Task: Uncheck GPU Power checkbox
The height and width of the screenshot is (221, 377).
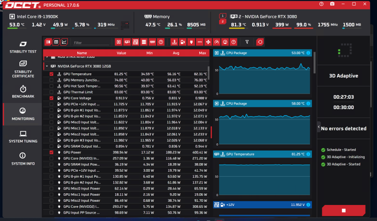Action: [51, 152]
